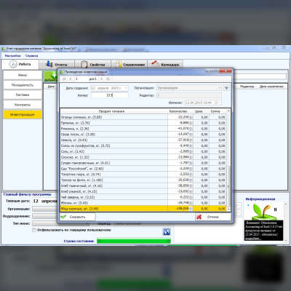Image resolution: width=291 pixels, height=291 pixels.
Task: Save inventory with Сохранить button
Action: click(78, 217)
